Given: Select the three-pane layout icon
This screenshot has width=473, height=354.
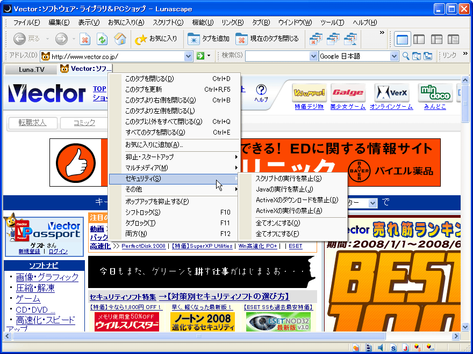Looking at the screenshot, I should point(436,39).
